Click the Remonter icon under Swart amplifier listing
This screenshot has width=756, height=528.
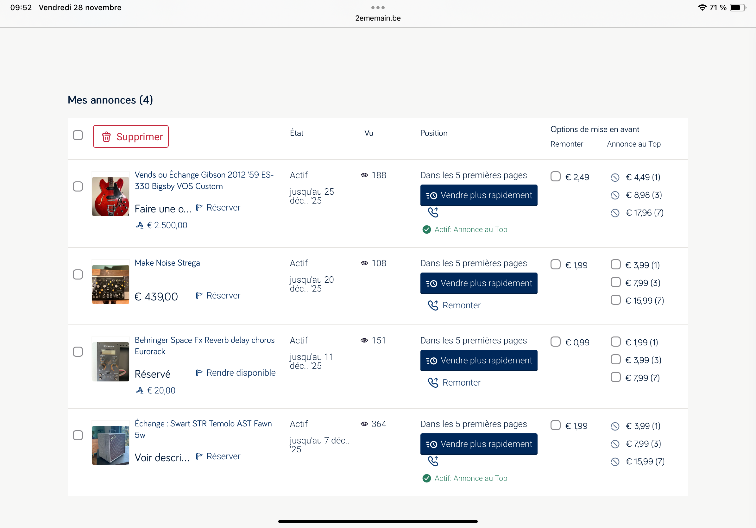[433, 461]
